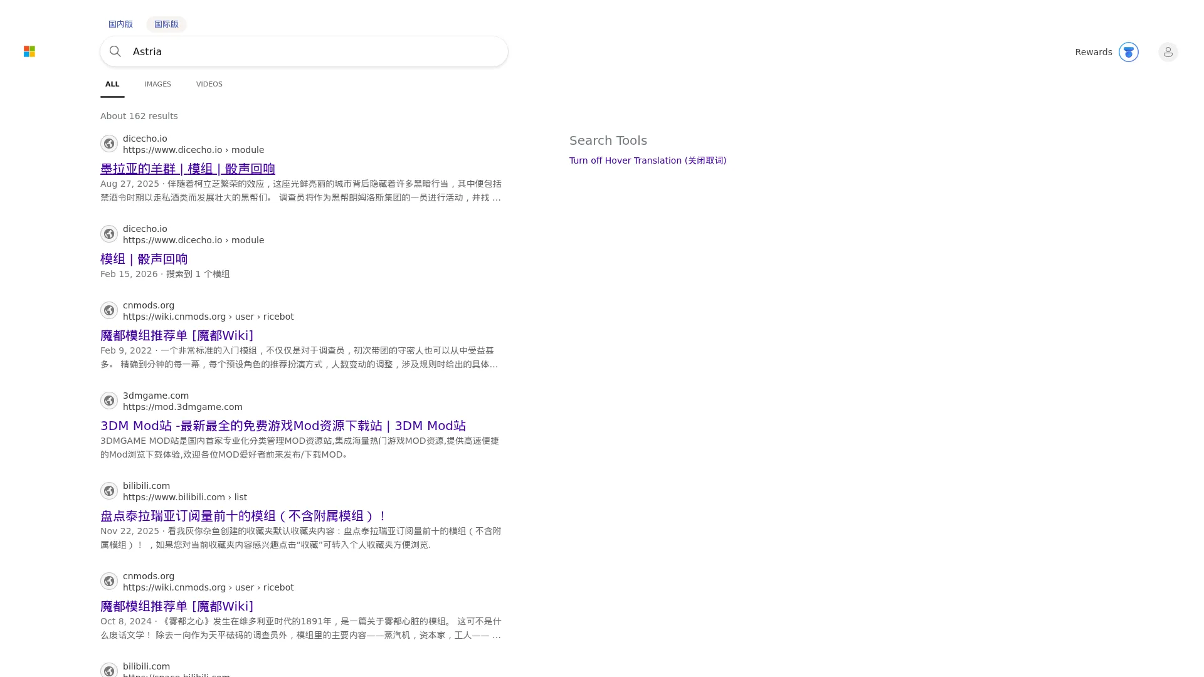
Task: Click Search Tools heading
Action: 608,140
